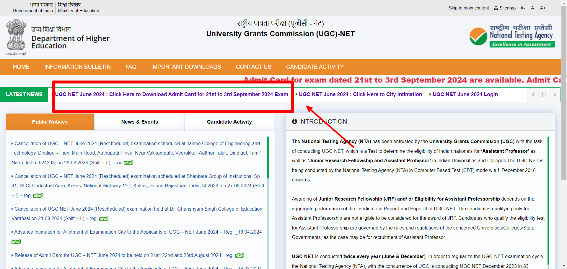The width and height of the screenshot is (567, 269).
Task: Click the page vertical scrollbar
Action: pos(564,93)
